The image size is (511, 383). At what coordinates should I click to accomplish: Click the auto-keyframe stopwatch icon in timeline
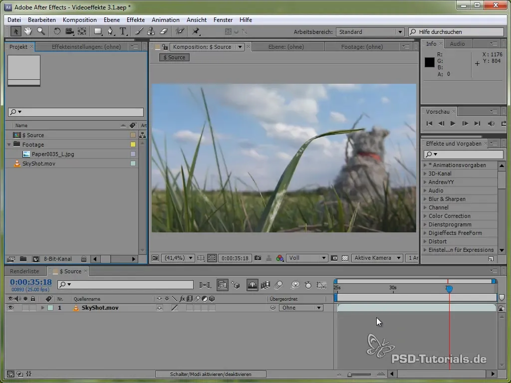coord(308,285)
